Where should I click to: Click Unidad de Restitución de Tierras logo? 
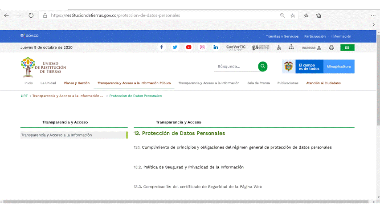pos(43,67)
